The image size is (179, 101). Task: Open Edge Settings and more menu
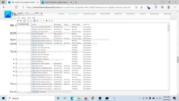coord(175,7)
